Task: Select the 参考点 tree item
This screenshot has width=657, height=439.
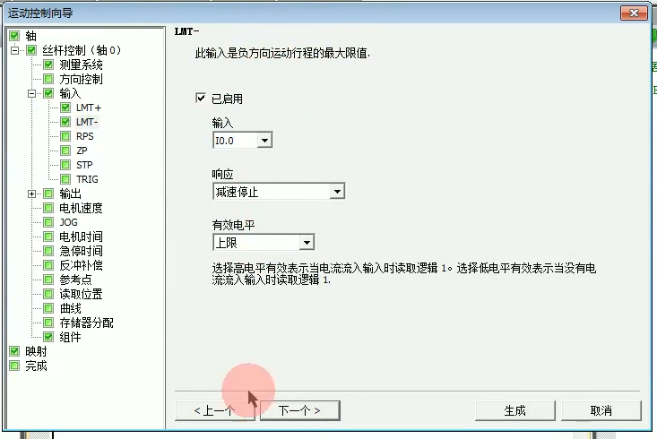Action: (x=75, y=280)
